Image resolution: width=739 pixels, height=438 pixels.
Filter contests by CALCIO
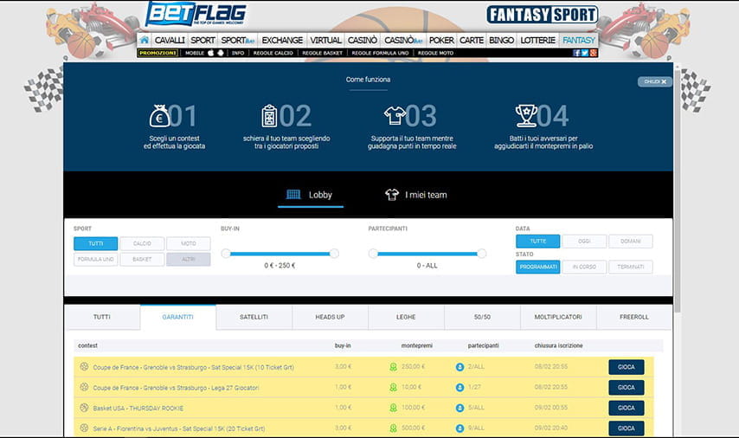coord(142,243)
